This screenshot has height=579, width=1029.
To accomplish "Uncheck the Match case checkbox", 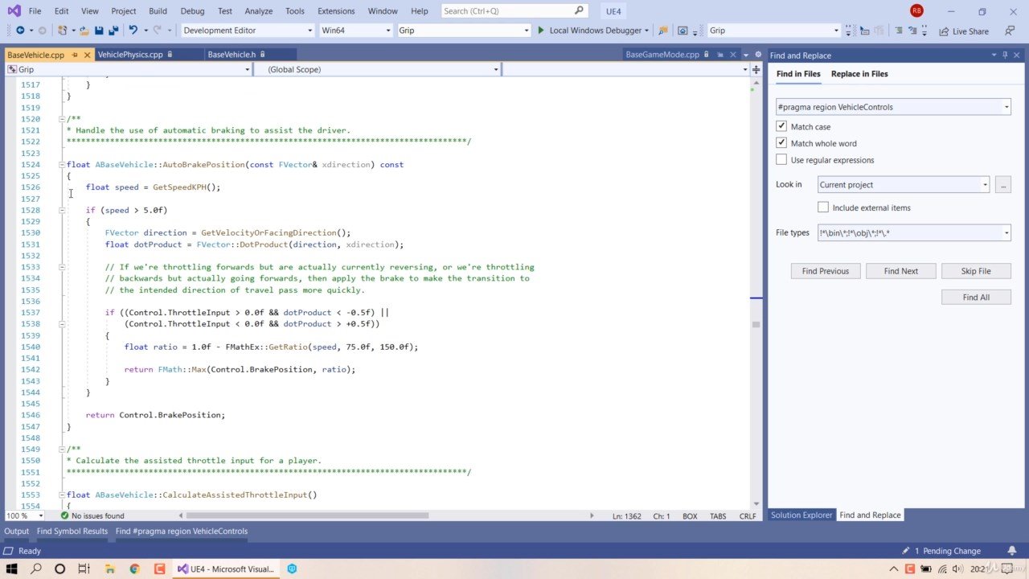I will pyautogui.click(x=781, y=126).
